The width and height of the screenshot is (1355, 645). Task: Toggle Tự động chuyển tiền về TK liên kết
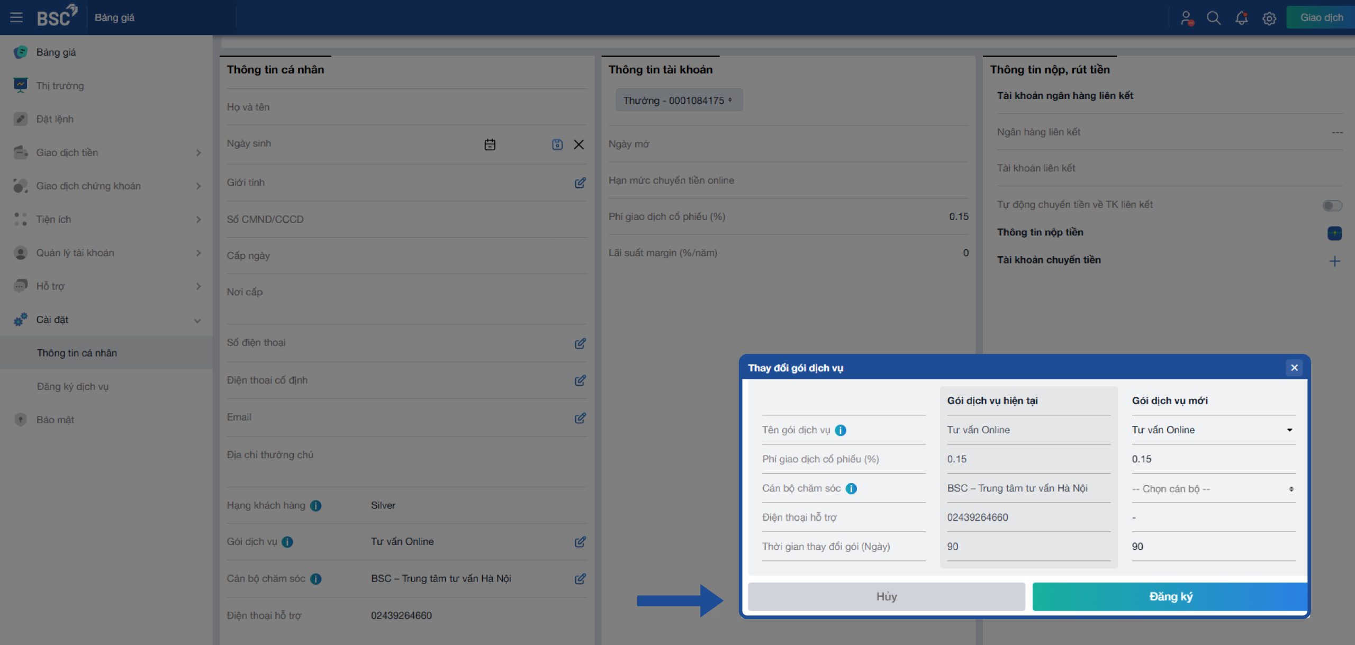pyautogui.click(x=1332, y=205)
